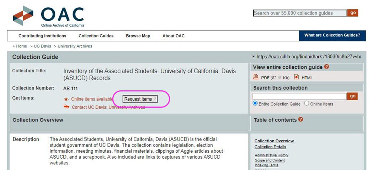
Task: Click the truck icon beside Contact UC Davis
Action: point(66,107)
